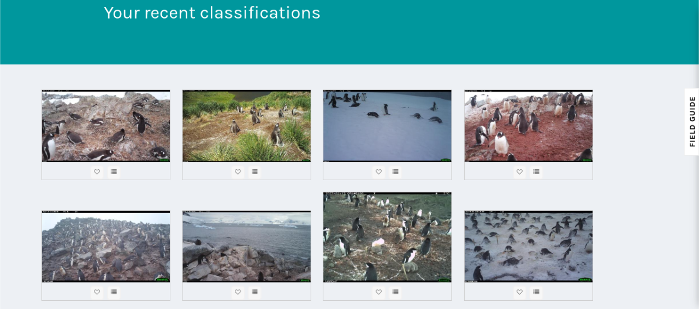Favorite the seaside rocks photo
This screenshot has width=699, height=309.
click(x=238, y=292)
